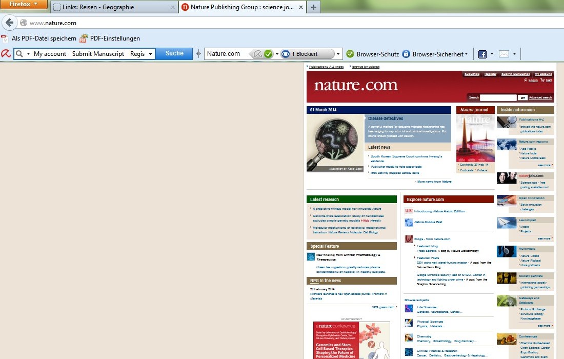564x359 pixels.
Task: Click the Chemistry subject icon
Action: click(x=409, y=337)
